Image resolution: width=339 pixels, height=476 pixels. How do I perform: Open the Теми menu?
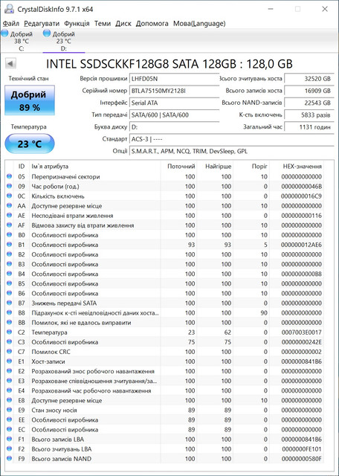pyautogui.click(x=103, y=23)
